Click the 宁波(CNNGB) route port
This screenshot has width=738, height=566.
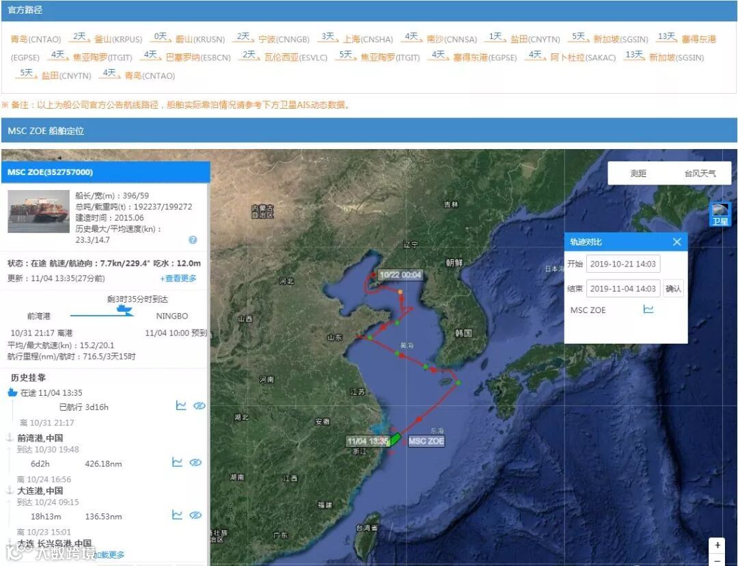(284, 39)
